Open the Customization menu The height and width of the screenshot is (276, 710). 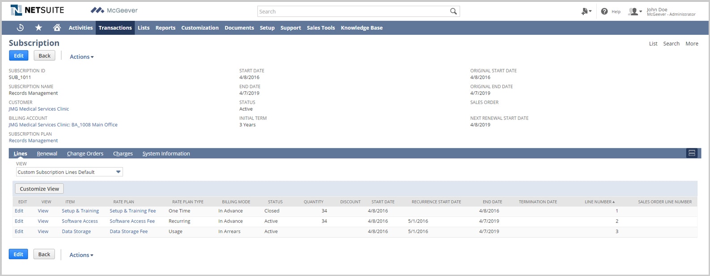[200, 28]
